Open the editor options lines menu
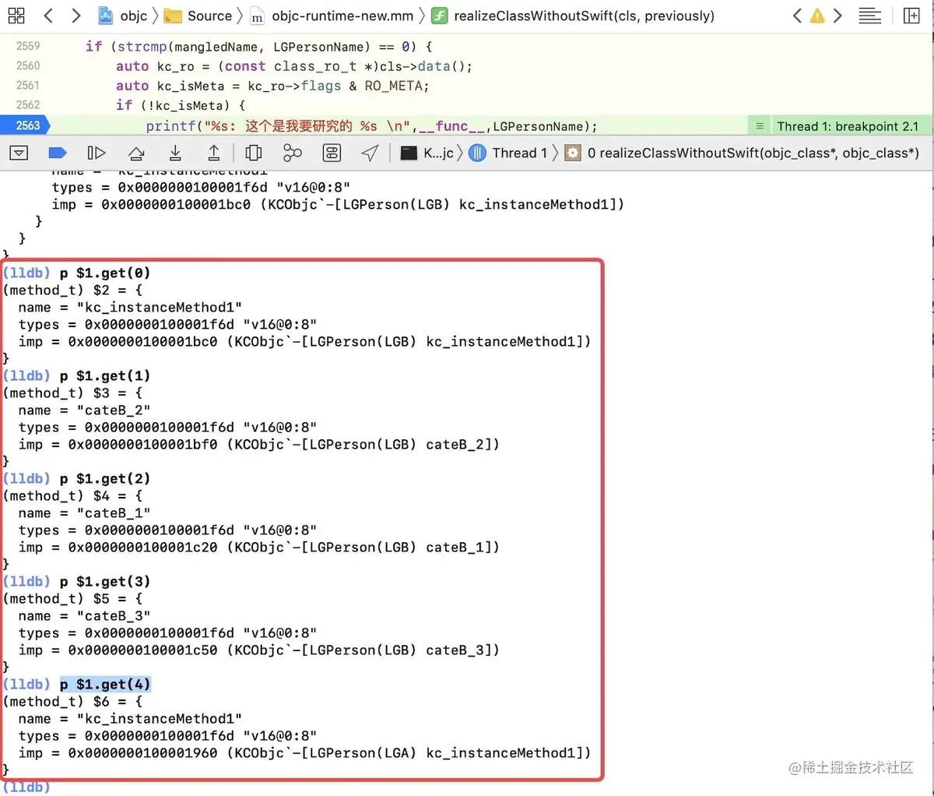The width and height of the screenshot is (934, 796). coord(870,16)
